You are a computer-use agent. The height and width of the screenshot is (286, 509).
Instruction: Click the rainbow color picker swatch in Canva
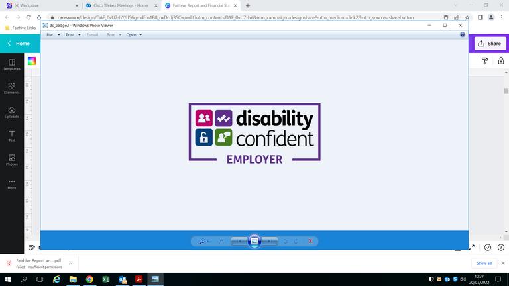(x=32, y=61)
